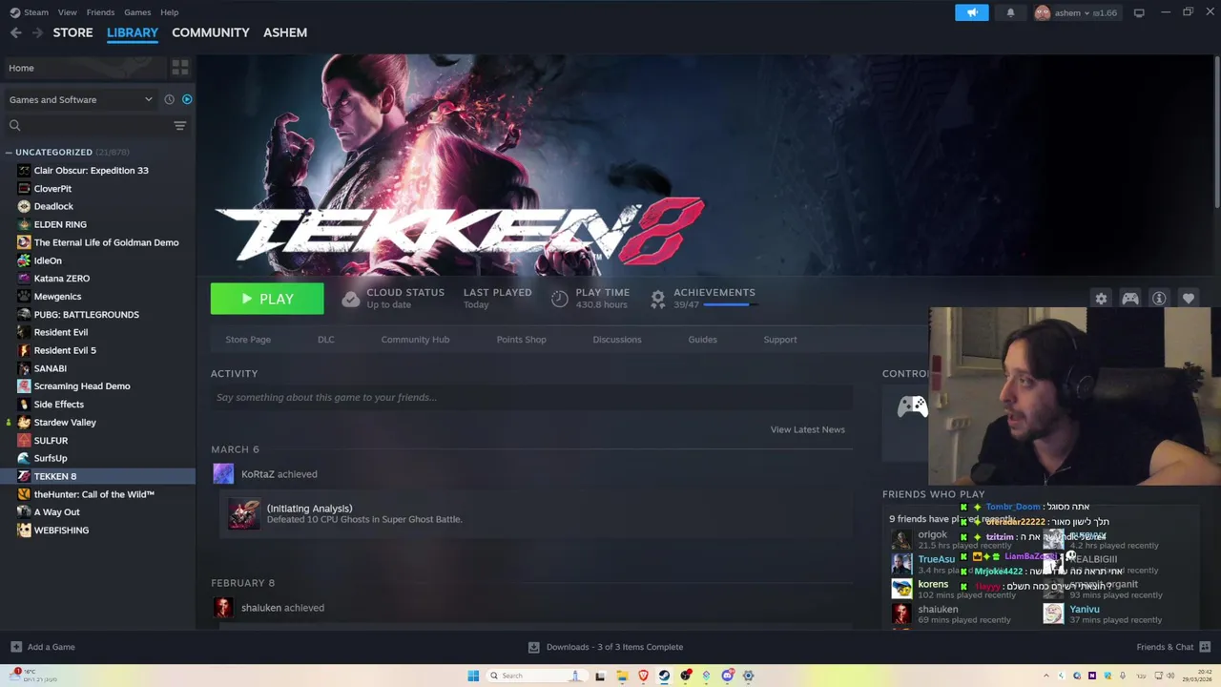Open the announcements megaphone icon
Viewport: 1221px width, 687px height.
click(972, 12)
